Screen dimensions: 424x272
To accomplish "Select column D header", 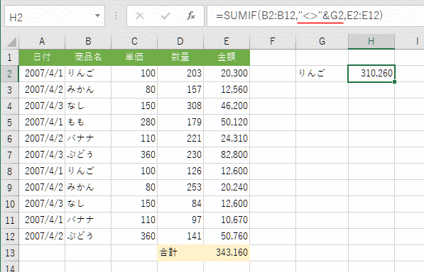I will tap(180, 42).
